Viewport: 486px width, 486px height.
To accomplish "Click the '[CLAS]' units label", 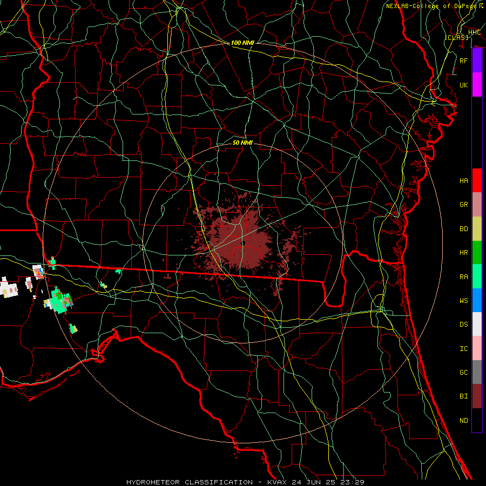I will 456,37.
